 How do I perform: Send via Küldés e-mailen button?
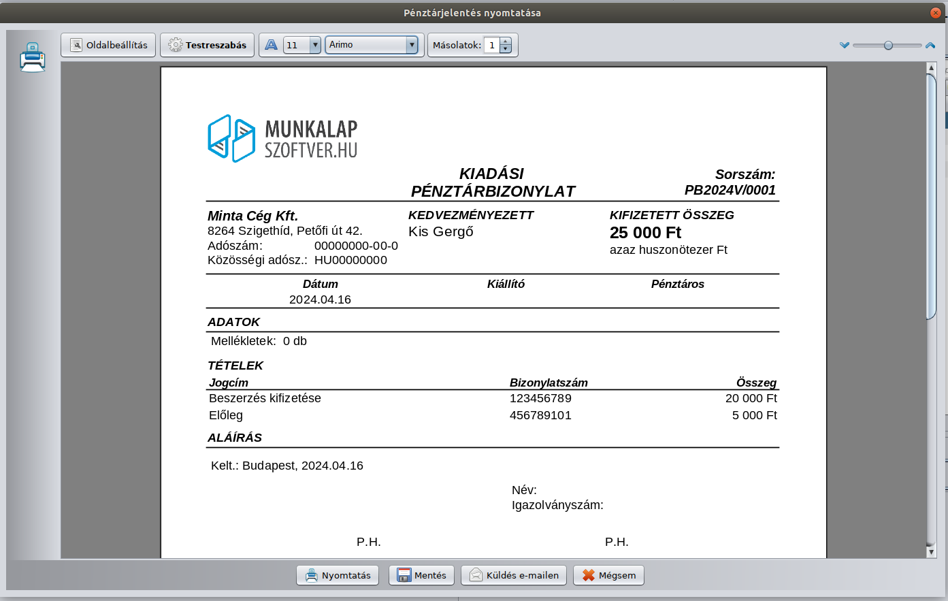(514, 575)
